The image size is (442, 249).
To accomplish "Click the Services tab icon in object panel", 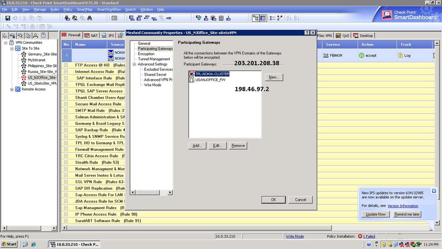I will [13, 35].
